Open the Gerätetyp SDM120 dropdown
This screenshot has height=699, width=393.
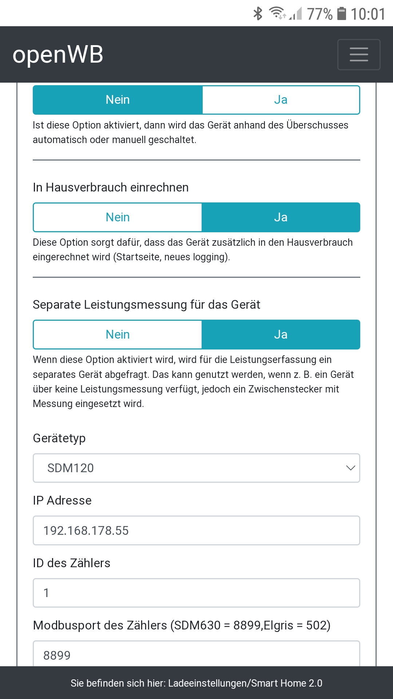(189, 468)
